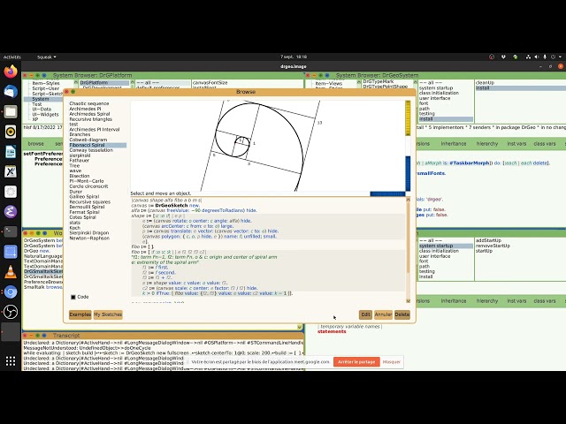The image size is (566, 424).
Task: Click the Delete button
Action: [402, 314]
